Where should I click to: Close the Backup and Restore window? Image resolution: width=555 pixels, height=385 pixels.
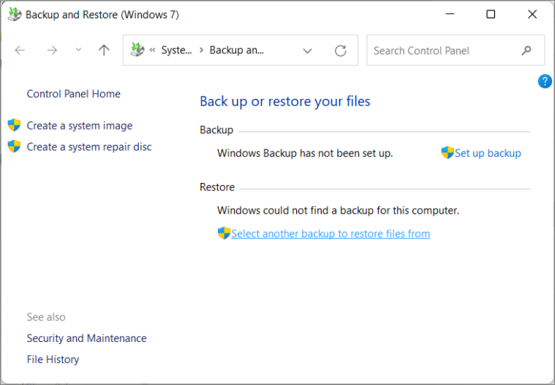pyautogui.click(x=532, y=14)
